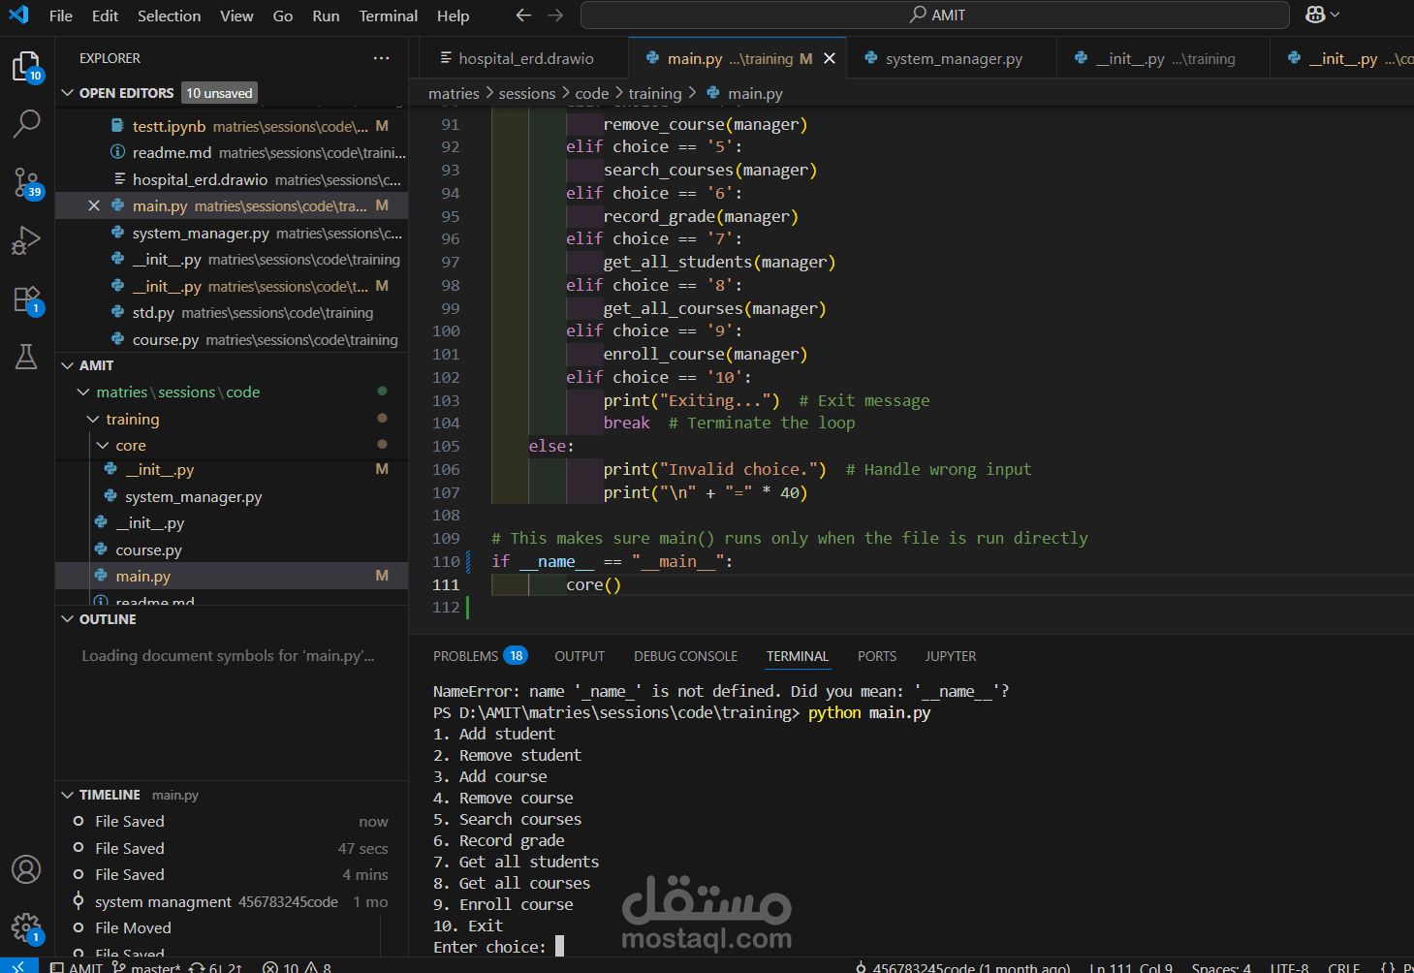Click the terminal input after Enter choice prompt

pyautogui.click(x=559, y=947)
